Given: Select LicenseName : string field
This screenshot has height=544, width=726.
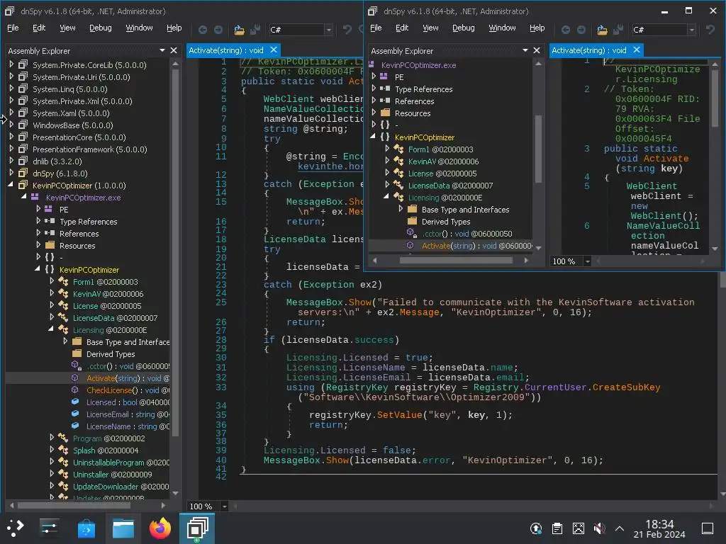Looking at the screenshot, I should [128, 426].
